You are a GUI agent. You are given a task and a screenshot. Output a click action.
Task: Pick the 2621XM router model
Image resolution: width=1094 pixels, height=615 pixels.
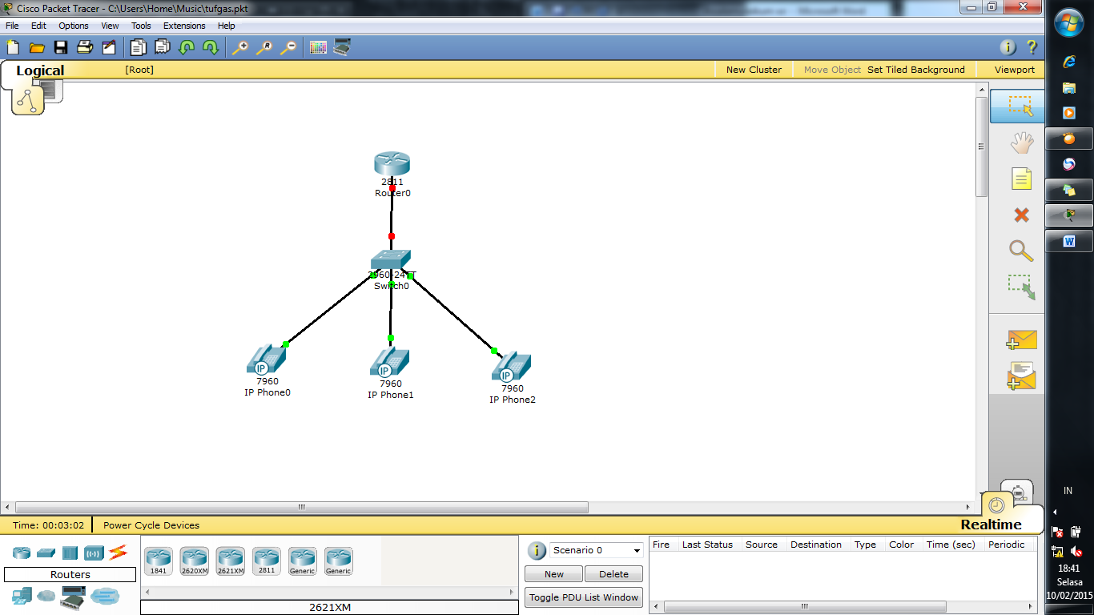coord(230,561)
